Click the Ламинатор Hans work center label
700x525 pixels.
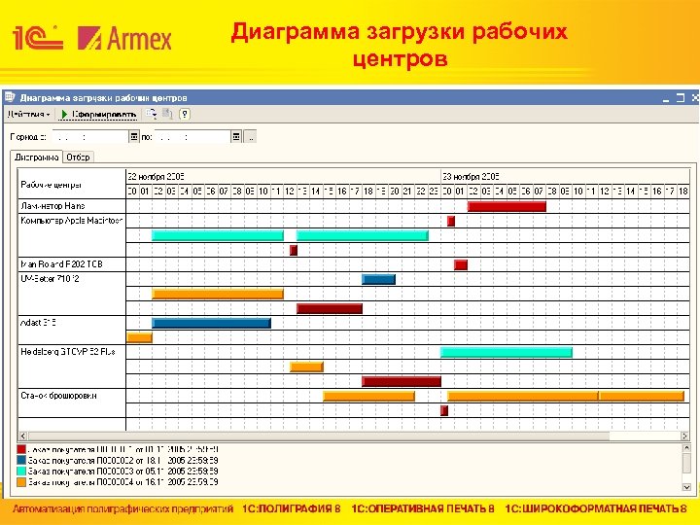[x=52, y=206]
